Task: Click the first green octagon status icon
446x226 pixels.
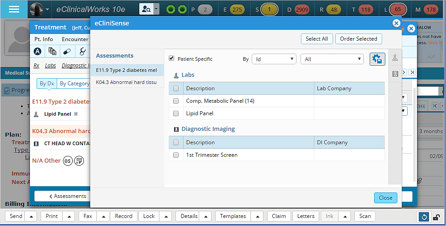Action: point(171,9)
